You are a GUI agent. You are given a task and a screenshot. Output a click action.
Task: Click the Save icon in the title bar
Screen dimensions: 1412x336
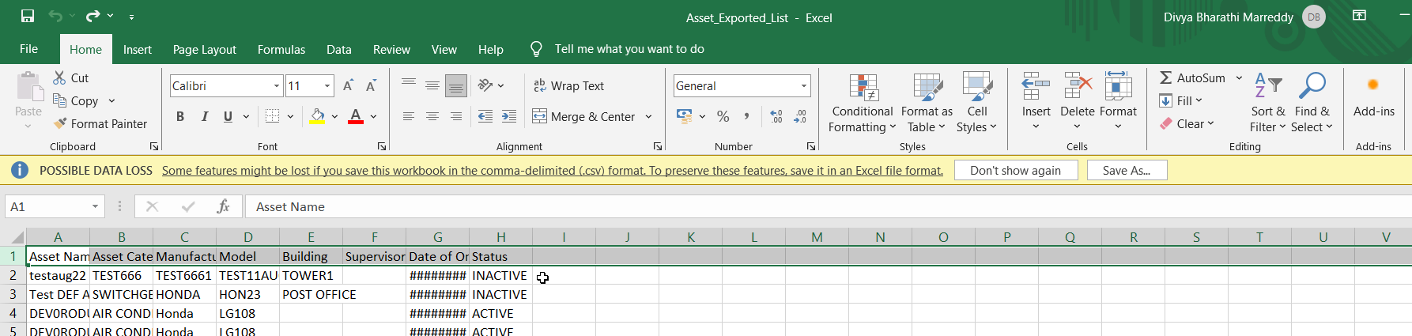coord(28,16)
